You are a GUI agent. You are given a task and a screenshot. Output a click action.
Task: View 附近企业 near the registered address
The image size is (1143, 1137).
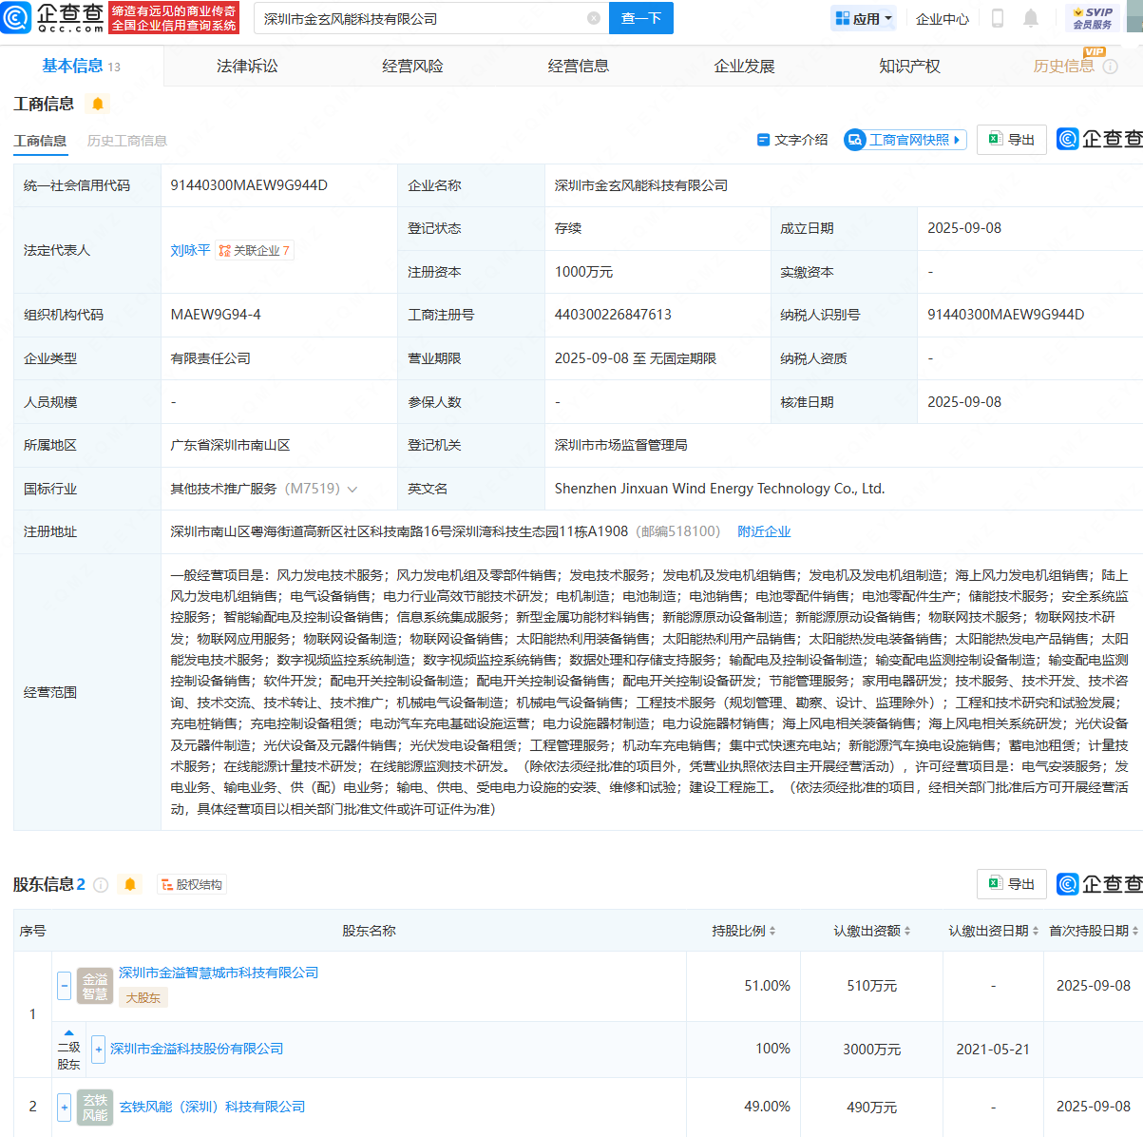[764, 532]
